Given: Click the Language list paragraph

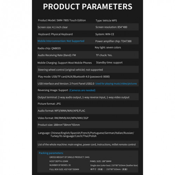Looking at the screenshot, I should 86,135.
